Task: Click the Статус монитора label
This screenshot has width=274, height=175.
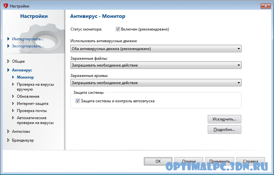Action: [86, 29]
